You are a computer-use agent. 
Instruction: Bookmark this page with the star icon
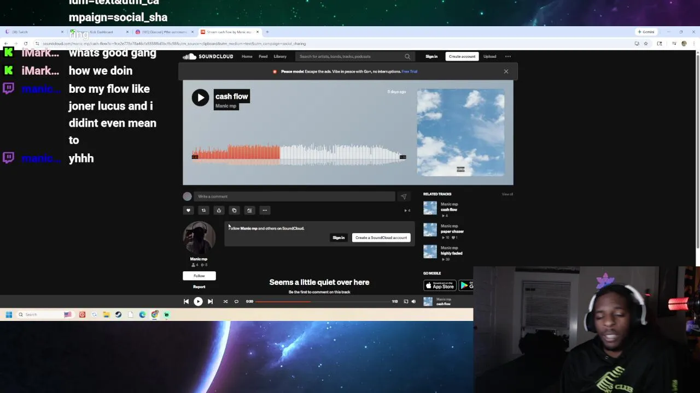pos(645,44)
